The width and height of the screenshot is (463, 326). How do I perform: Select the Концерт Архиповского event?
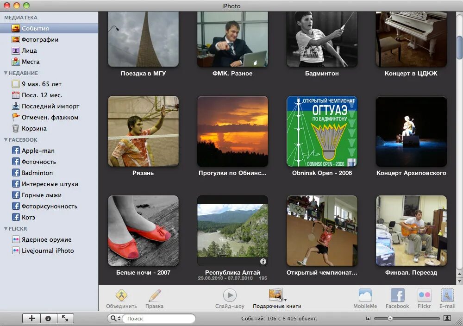pyautogui.click(x=411, y=131)
